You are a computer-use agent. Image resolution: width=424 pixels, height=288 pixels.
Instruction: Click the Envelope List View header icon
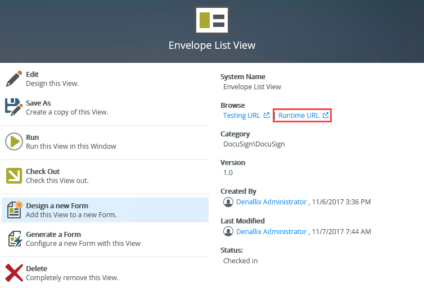(212, 20)
